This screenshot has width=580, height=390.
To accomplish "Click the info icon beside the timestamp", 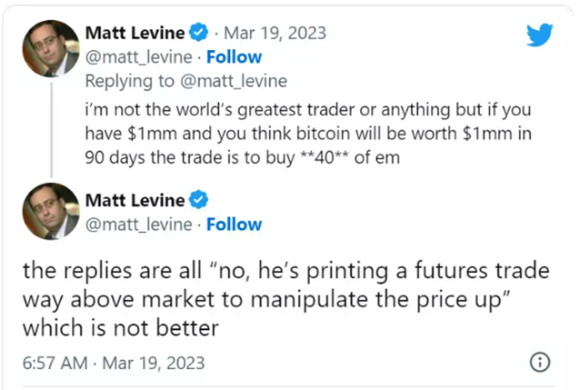I will [539, 363].
